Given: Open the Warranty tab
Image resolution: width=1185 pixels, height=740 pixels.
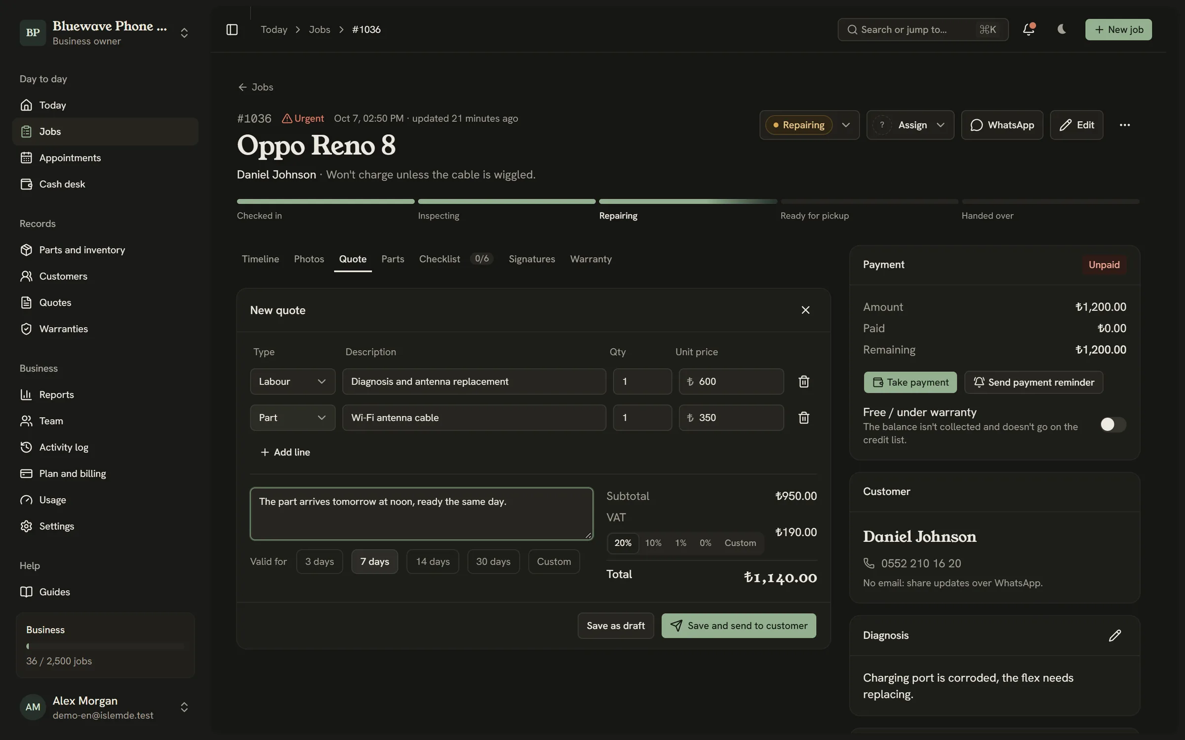Looking at the screenshot, I should (591, 259).
